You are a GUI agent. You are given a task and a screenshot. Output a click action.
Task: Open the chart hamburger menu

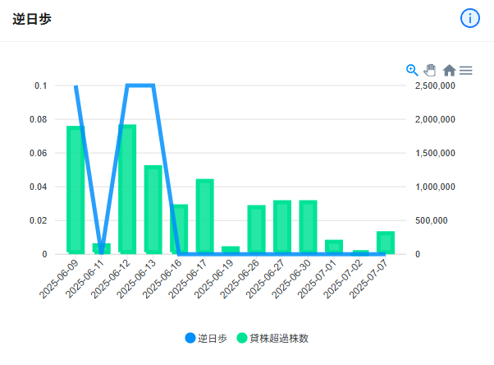[x=465, y=70]
